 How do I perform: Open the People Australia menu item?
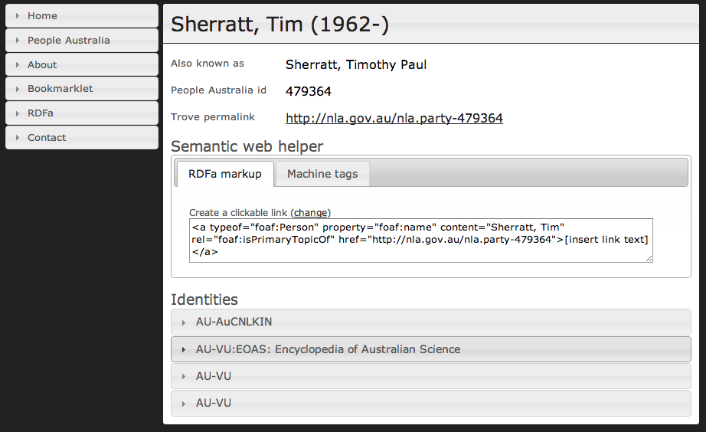(x=82, y=40)
